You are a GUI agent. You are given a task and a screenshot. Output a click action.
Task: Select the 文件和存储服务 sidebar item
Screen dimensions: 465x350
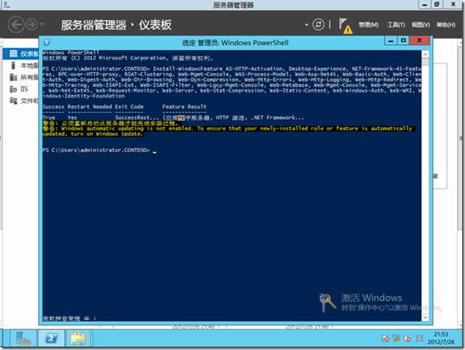[21, 101]
